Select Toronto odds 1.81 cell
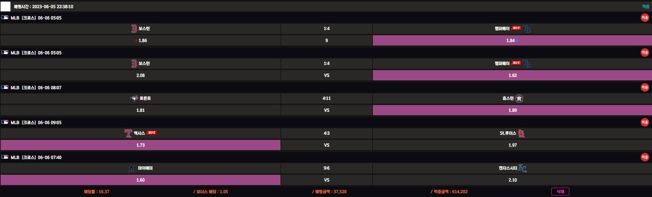The image size is (652, 197). coord(140,110)
